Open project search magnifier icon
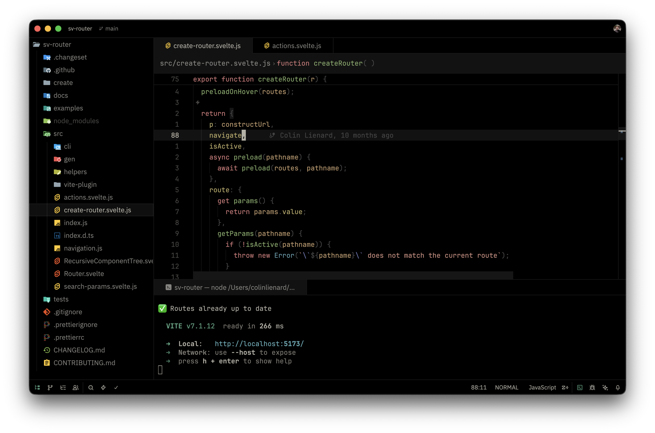This screenshot has width=655, height=433. 91,388
